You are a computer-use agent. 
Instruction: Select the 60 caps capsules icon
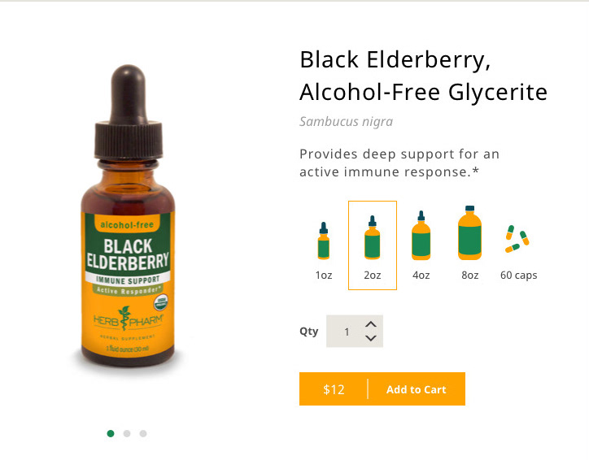(517, 239)
